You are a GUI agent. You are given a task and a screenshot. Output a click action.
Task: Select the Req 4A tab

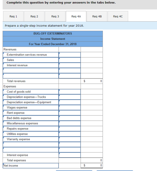point(76,16)
